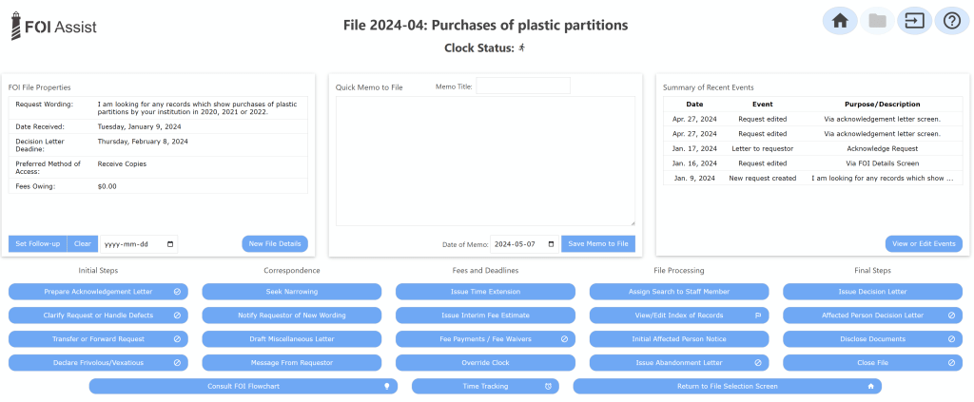
Task: Open New File Details
Action: tap(275, 244)
